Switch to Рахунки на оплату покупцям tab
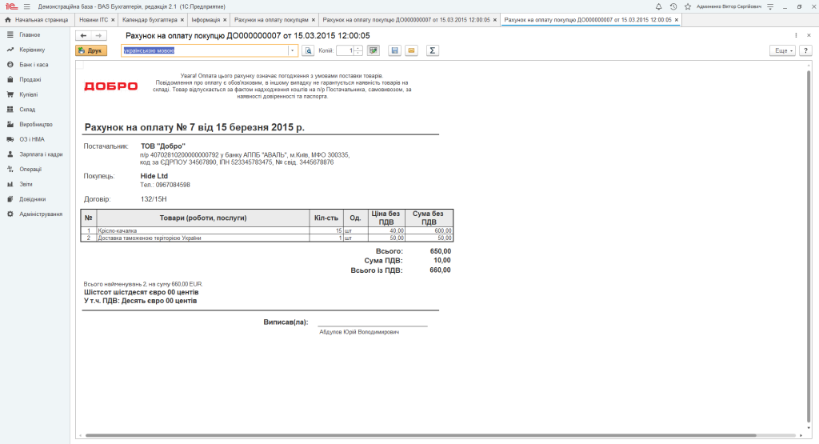The height and width of the screenshot is (444, 819). 271,20
